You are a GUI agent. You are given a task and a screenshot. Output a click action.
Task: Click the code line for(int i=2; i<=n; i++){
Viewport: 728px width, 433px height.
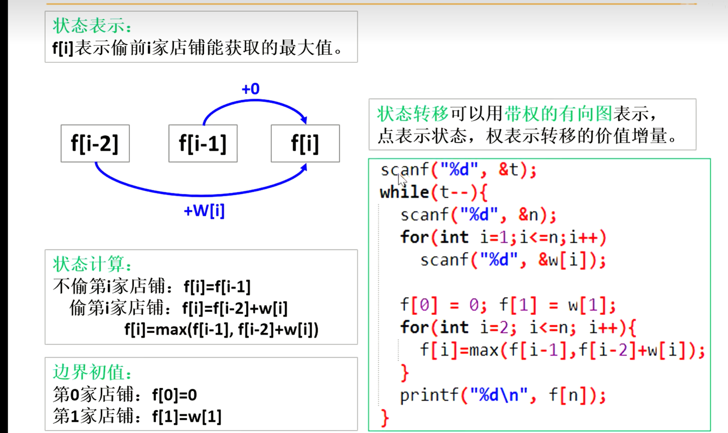[x=519, y=327]
